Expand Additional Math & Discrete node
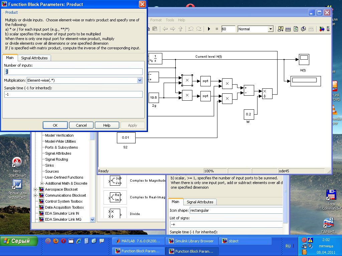342x256 pixels. click(x=42, y=184)
